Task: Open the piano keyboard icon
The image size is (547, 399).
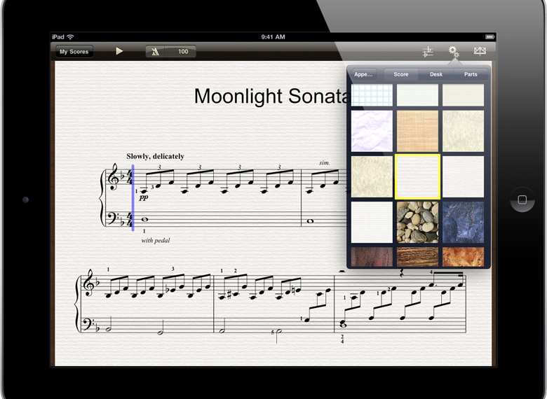Action: 480,51
